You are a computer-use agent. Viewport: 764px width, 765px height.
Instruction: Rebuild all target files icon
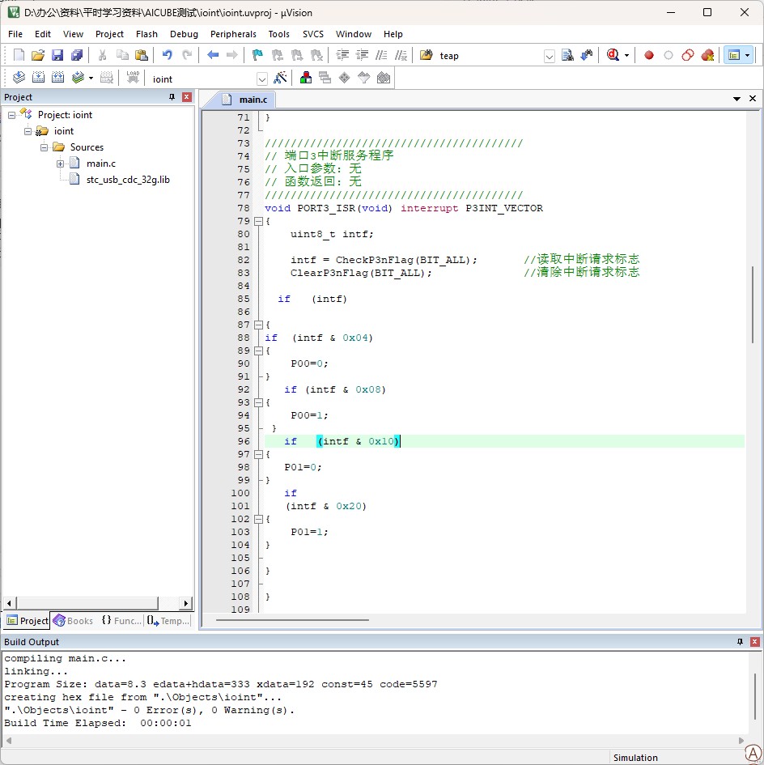point(58,78)
